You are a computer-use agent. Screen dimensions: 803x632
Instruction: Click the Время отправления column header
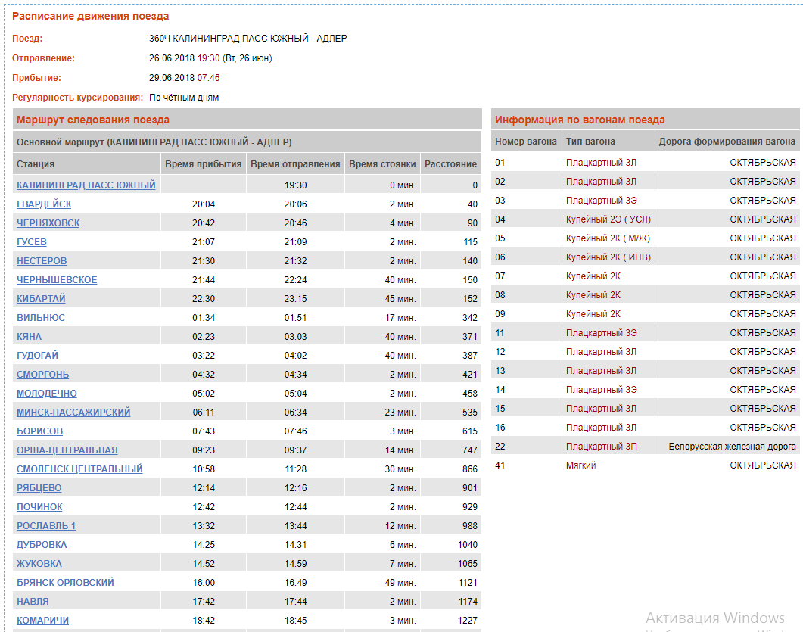click(x=295, y=164)
